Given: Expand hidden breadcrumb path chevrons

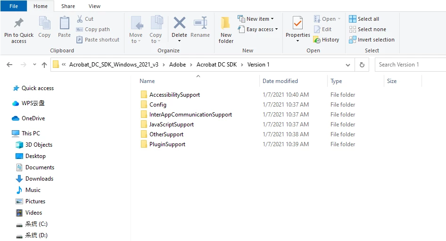Looking at the screenshot, I should (64, 65).
